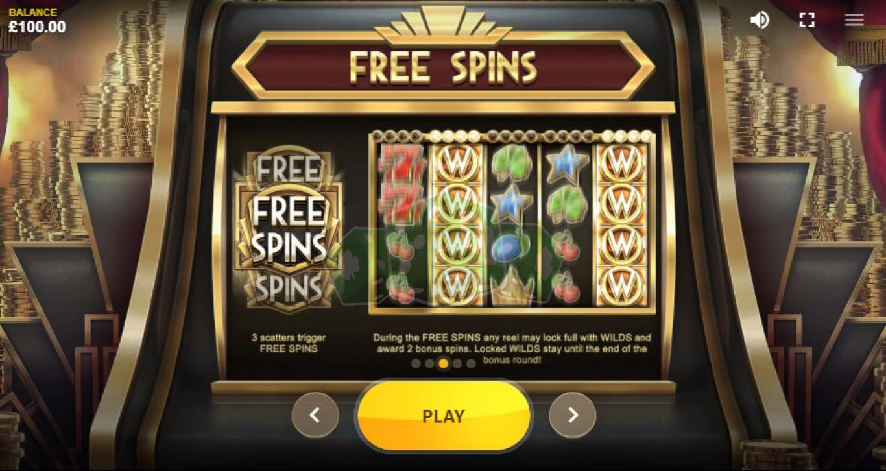The image size is (886, 471).
Task: Select the highlighted third pagination dot
Action: [x=444, y=363]
